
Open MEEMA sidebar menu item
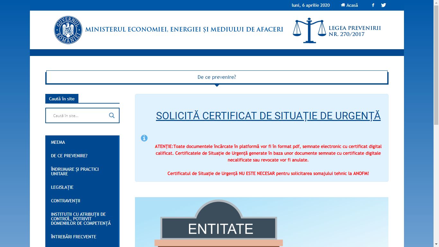(x=82, y=142)
